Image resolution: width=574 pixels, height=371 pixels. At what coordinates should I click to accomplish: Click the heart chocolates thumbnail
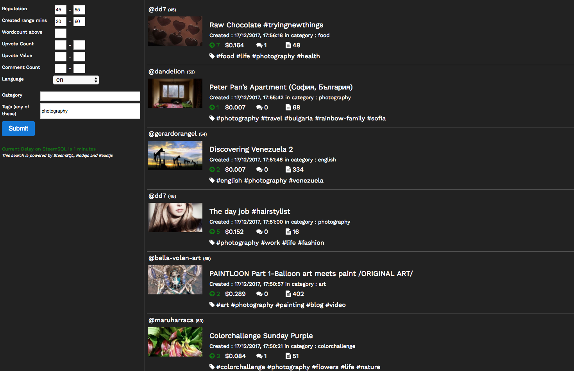[175, 31]
